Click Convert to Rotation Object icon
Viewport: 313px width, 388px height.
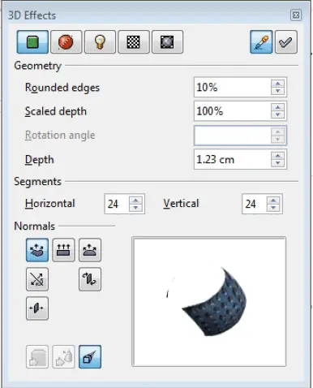(63, 356)
